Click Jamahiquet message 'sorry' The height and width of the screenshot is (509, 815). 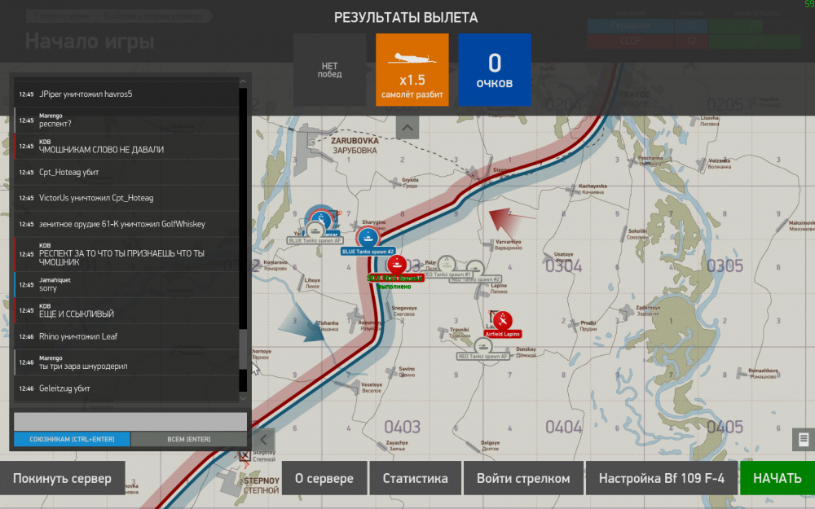(x=126, y=284)
